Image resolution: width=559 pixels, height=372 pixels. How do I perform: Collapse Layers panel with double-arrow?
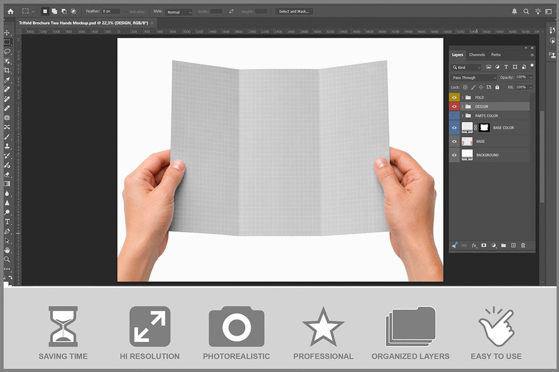click(526, 47)
